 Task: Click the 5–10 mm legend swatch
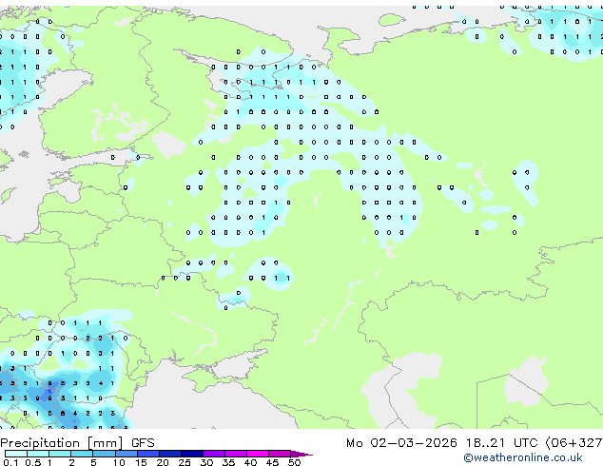click(104, 454)
